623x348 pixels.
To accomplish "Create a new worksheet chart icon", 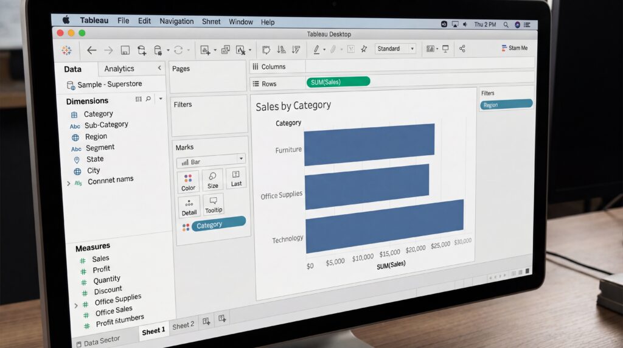I will pyautogui.click(x=205, y=50).
